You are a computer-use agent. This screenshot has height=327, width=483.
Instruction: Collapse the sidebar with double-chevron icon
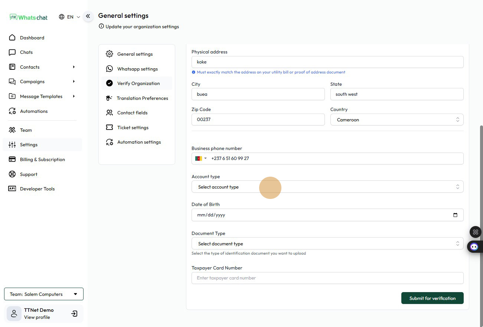(x=88, y=16)
